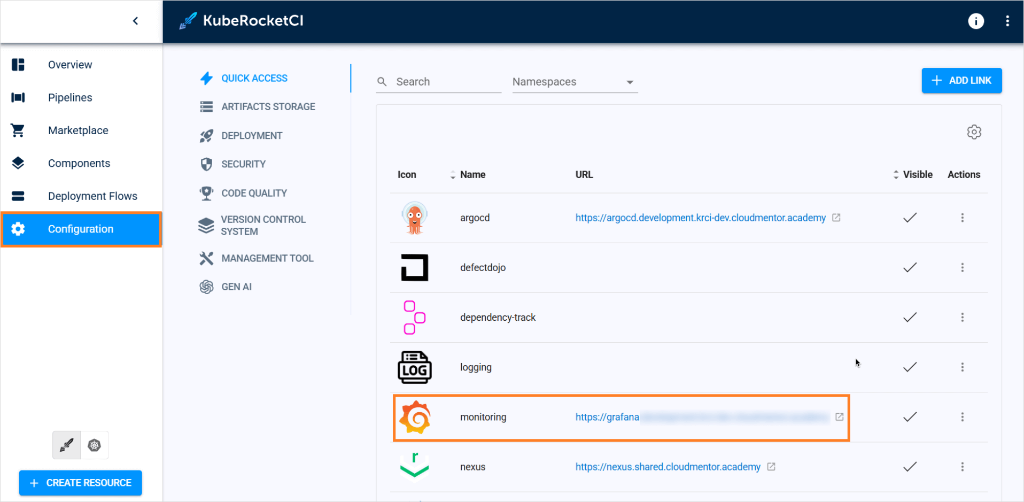Switch to Kubernetes wheel view icon
This screenshot has height=502, width=1024.
(x=95, y=445)
